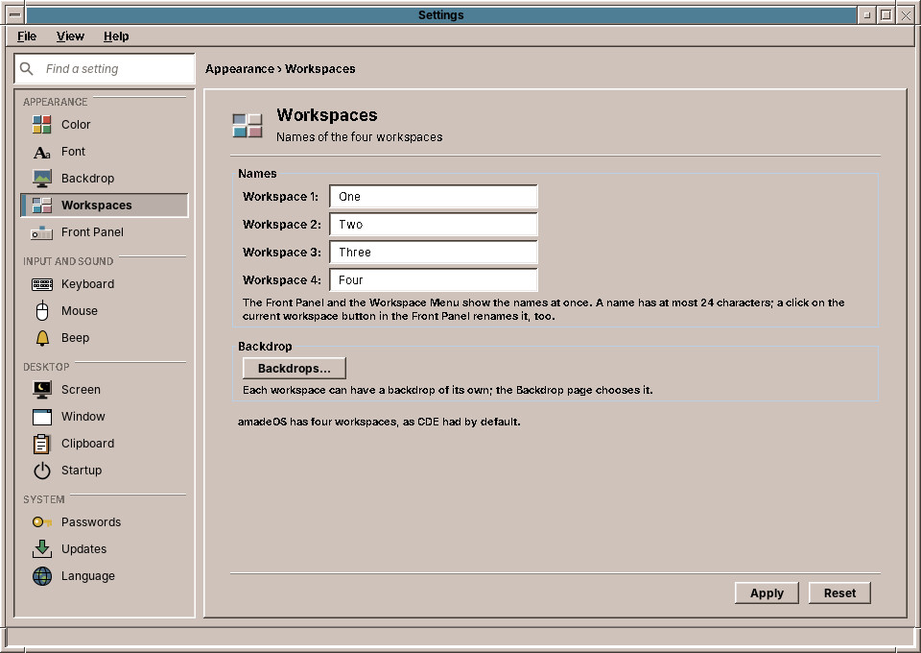Select the Backdrop landscape icon
The image size is (921, 653).
41,178
